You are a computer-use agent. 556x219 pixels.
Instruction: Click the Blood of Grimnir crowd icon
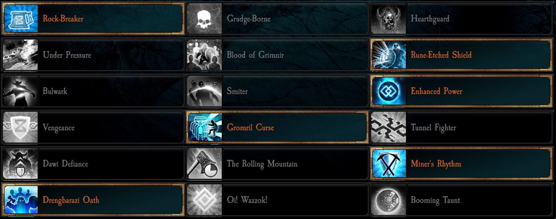point(205,55)
